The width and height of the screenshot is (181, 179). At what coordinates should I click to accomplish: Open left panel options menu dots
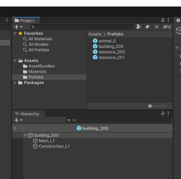pos(7,20)
